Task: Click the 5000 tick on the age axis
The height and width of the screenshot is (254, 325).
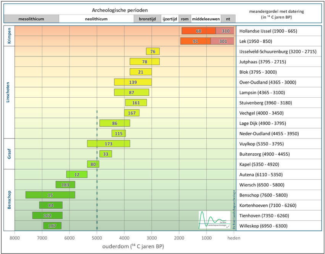Action: pos(97,238)
